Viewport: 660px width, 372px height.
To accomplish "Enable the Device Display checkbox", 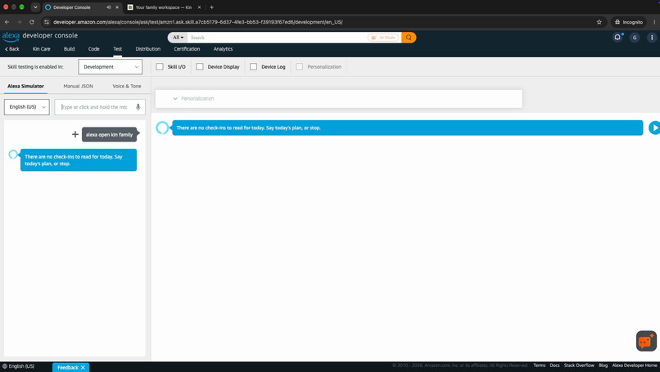I will click(200, 67).
